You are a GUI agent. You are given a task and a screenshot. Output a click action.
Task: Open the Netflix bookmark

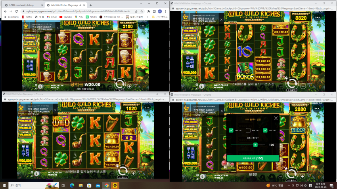27,17
